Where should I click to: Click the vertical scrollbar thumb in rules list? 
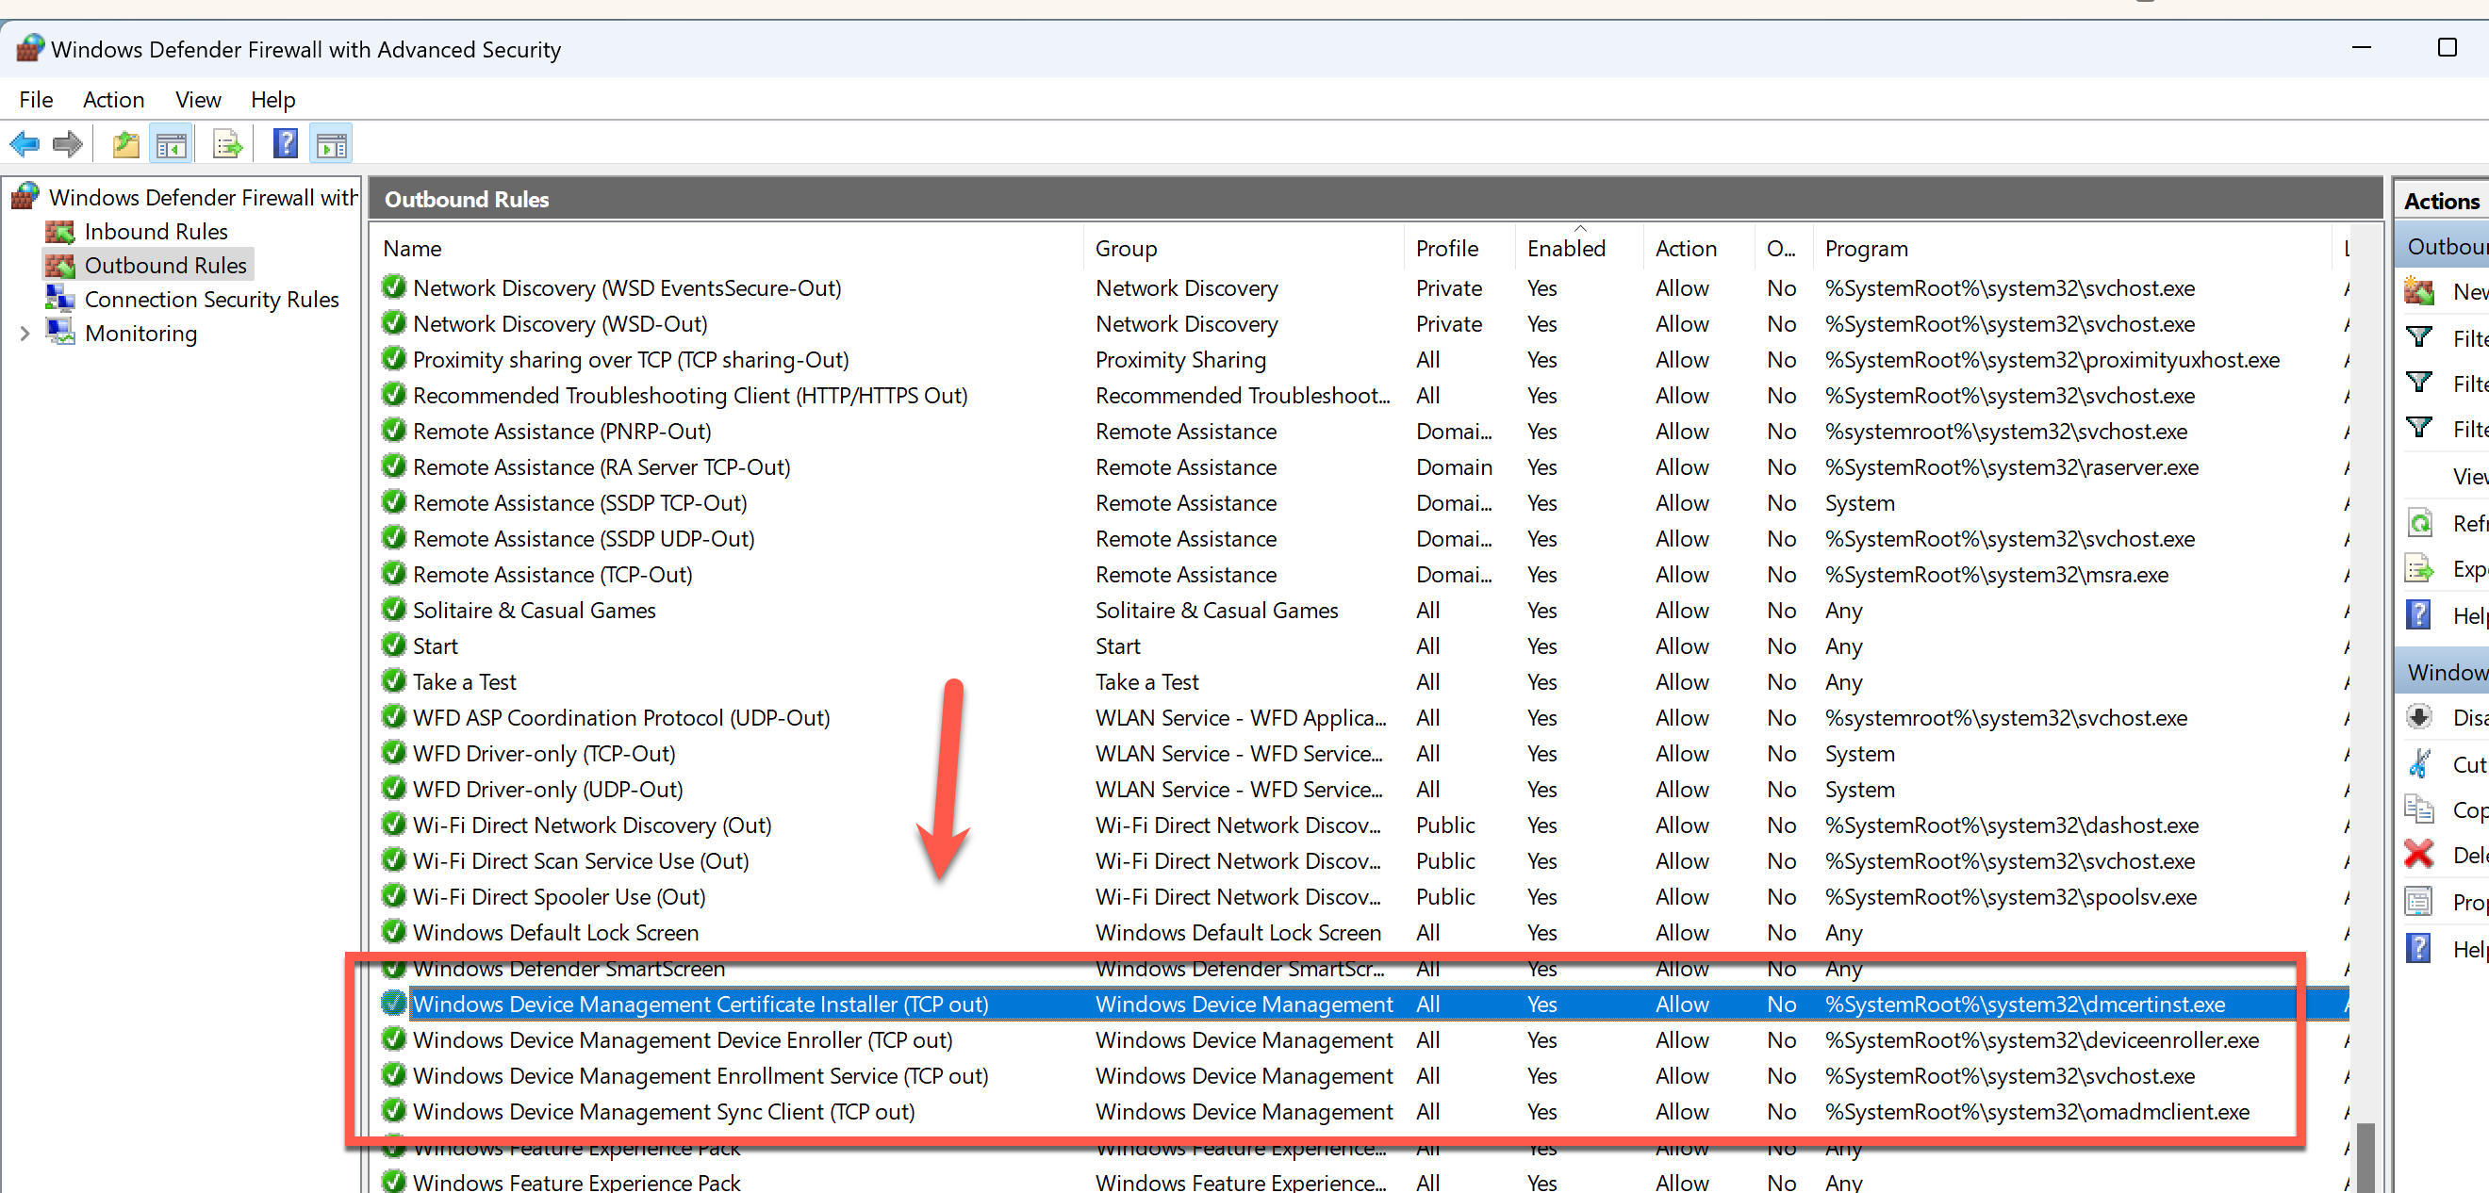(2365, 1157)
